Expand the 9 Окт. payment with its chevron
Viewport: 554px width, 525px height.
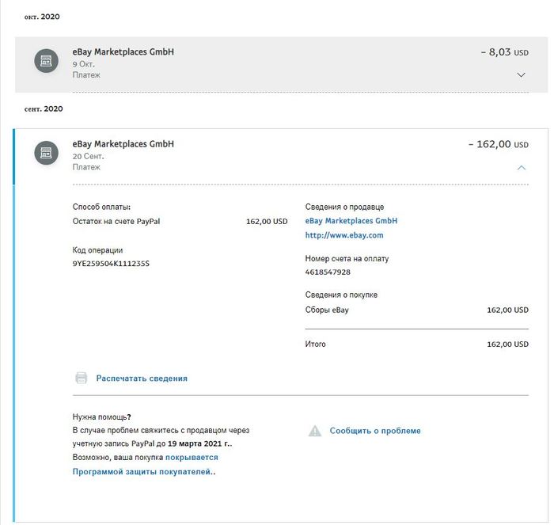click(x=521, y=75)
